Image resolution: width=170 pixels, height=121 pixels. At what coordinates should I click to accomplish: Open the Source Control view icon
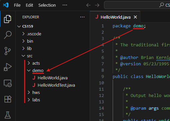(8, 51)
